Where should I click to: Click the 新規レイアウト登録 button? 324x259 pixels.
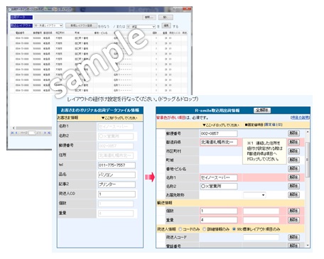click(81, 26)
